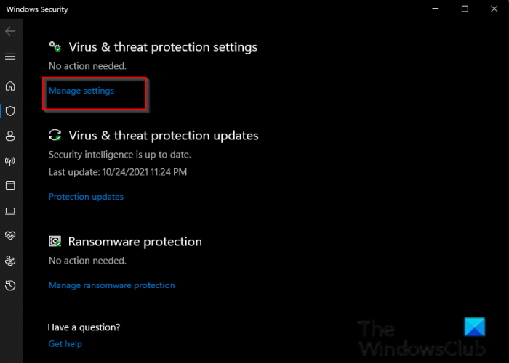Open Protection history clock icon
Viewport: 509px width, 363px height.
coord(10,286)
